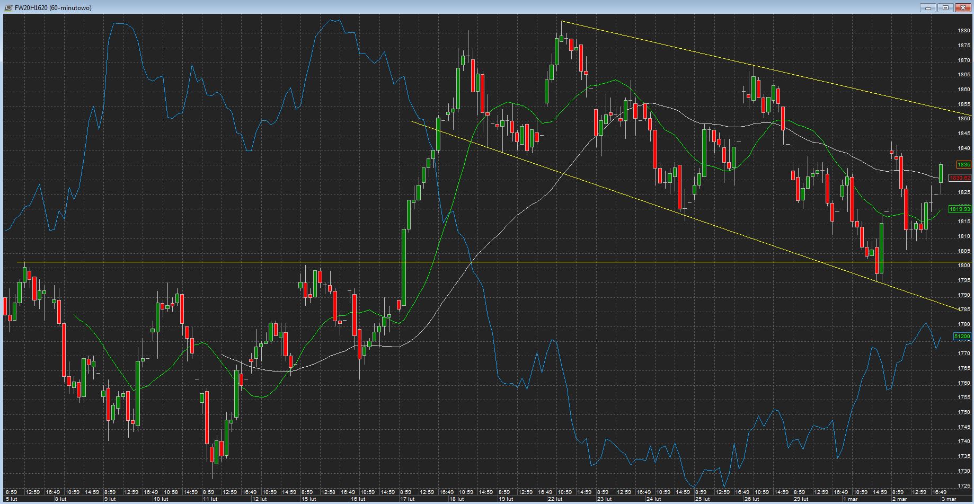Viewport: 974px width, 504px height.
Task: Minimize the FW20H1620 chart window
Action: tap(928, 7)
